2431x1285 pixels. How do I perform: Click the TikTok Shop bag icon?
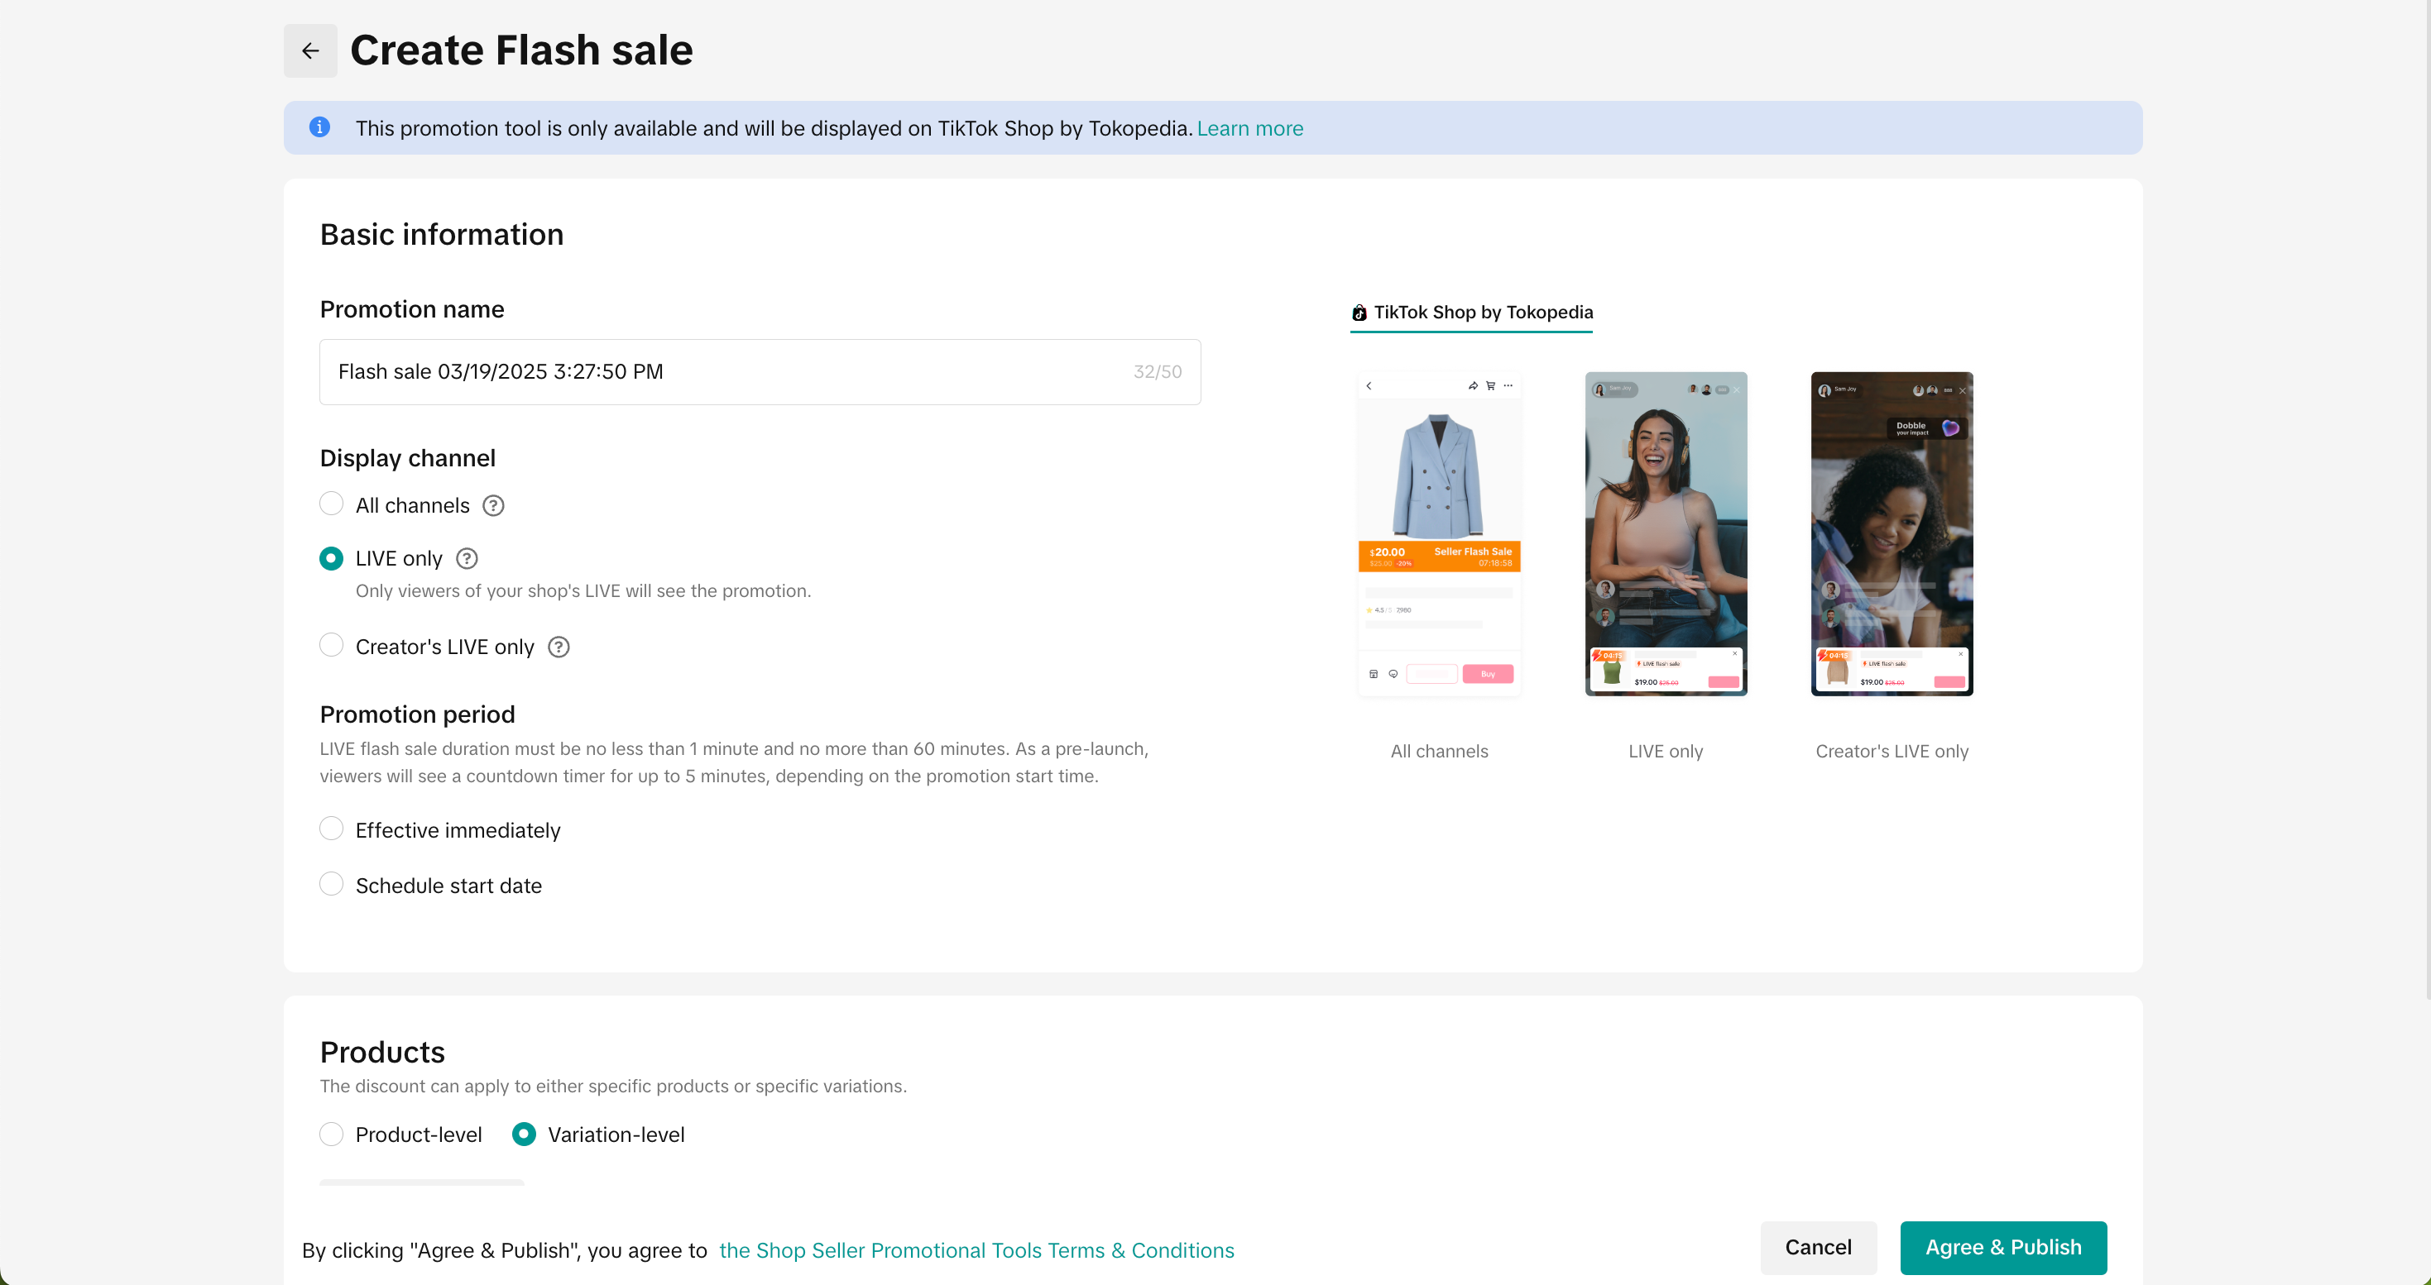click(1359, 313)
